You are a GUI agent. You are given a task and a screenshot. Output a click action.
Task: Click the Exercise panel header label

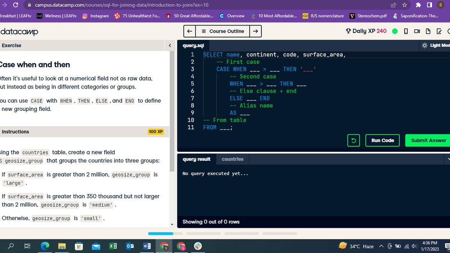click(12, 45)
